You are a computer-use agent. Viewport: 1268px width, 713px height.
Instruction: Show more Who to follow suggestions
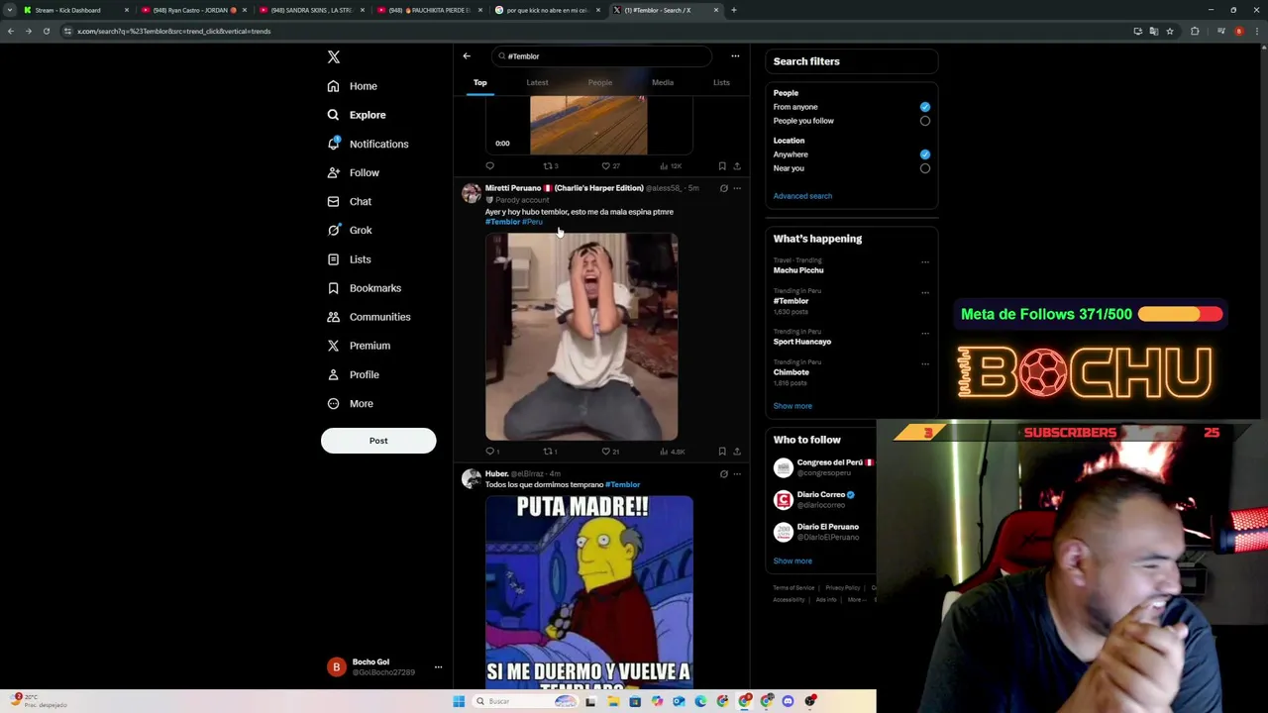coord(792,560)
